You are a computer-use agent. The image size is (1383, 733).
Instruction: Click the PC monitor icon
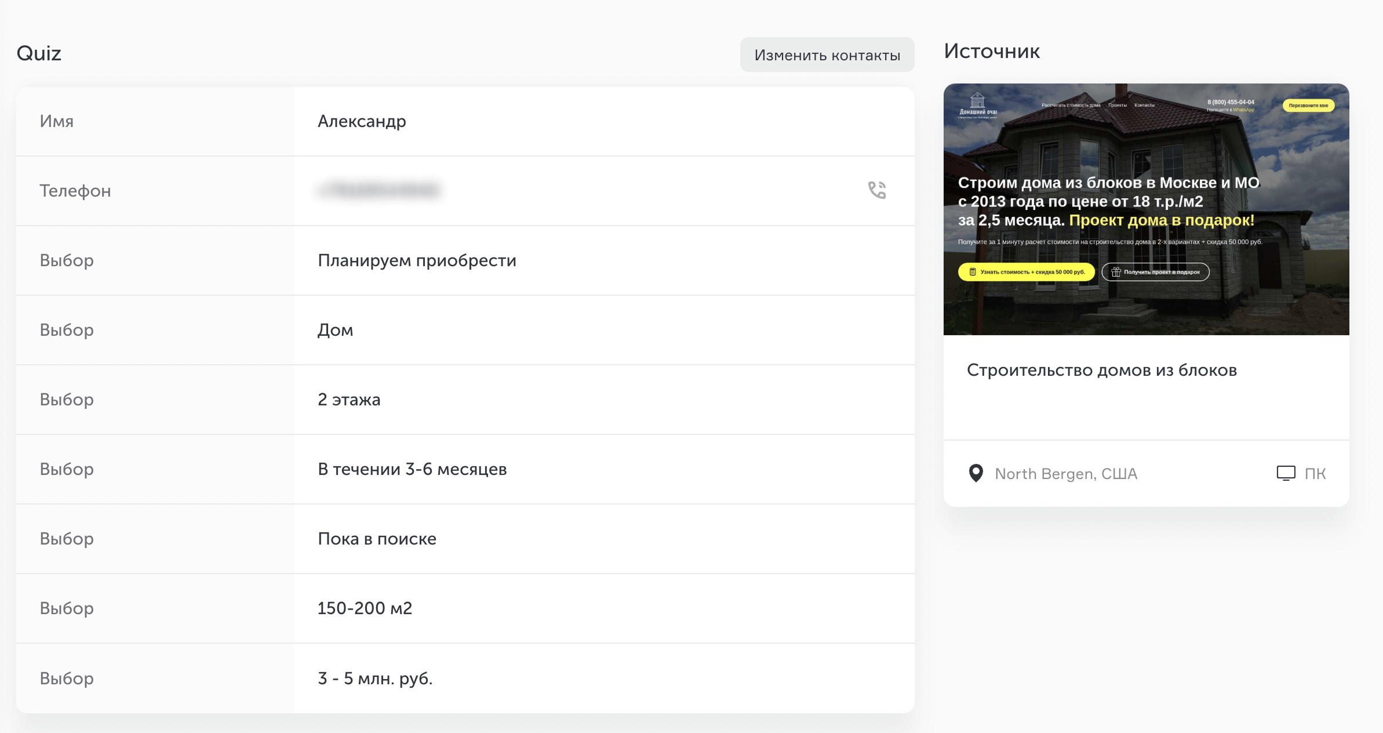pos(1286,473)
